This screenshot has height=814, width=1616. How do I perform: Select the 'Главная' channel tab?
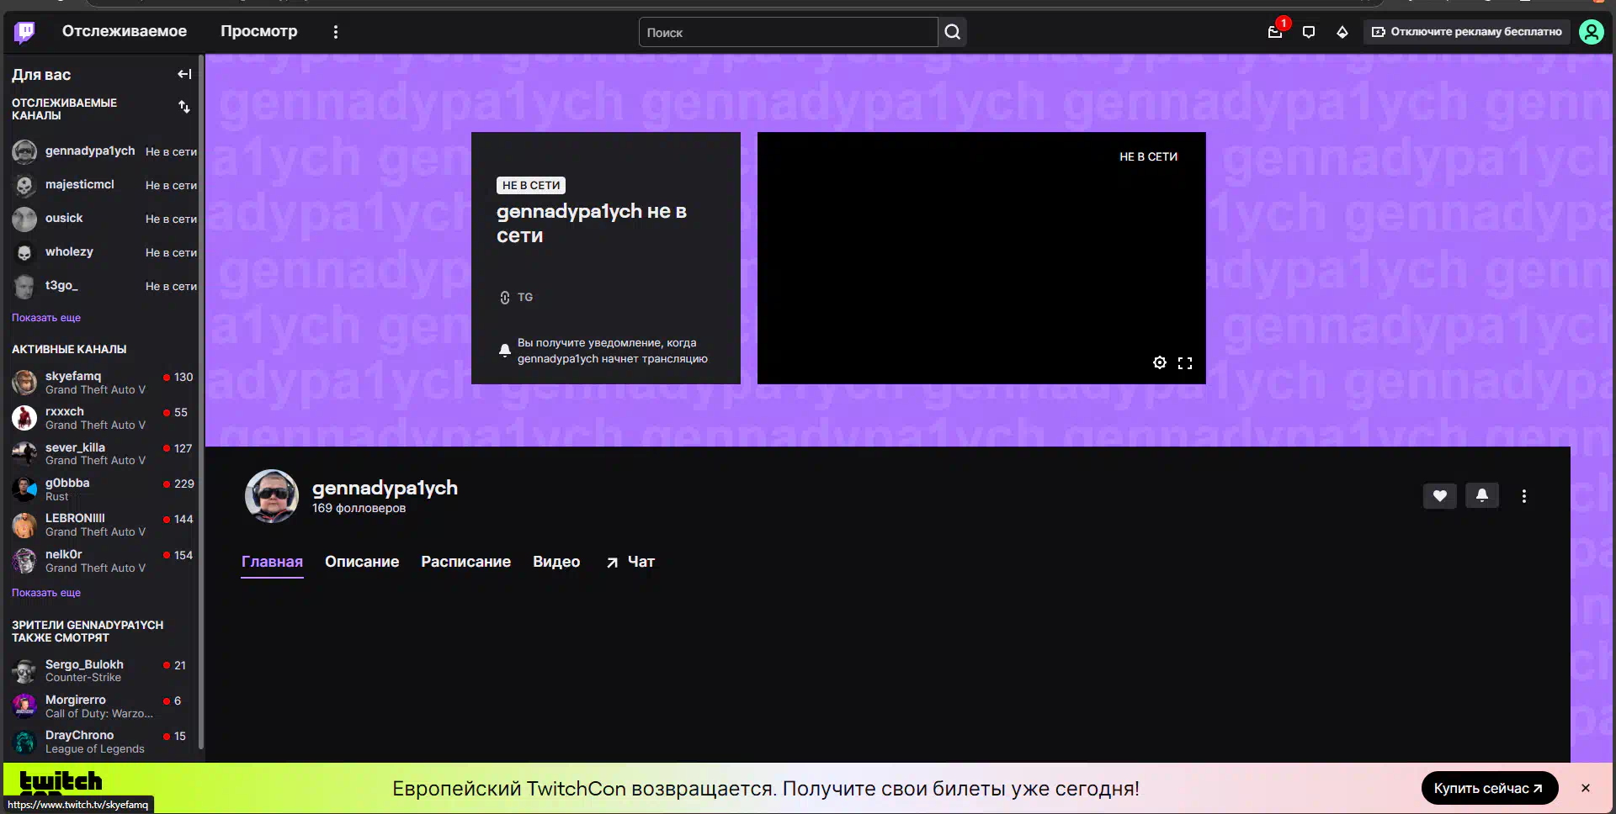(272, 562)
